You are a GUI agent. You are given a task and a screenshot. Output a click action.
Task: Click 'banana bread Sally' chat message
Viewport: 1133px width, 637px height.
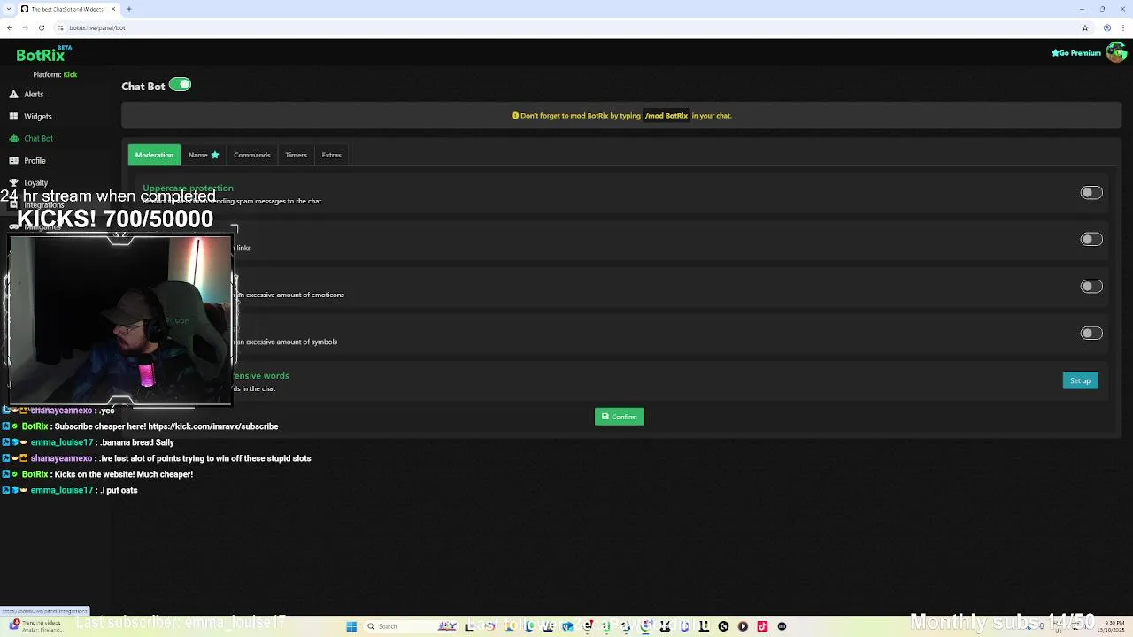coord(89,442)
